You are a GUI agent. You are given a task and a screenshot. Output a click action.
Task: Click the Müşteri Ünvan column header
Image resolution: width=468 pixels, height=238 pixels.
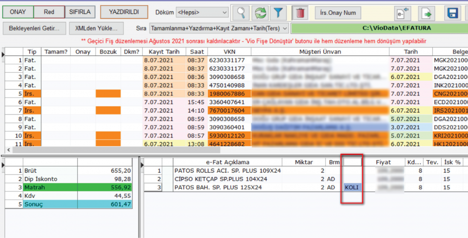[x=321, y=52]
